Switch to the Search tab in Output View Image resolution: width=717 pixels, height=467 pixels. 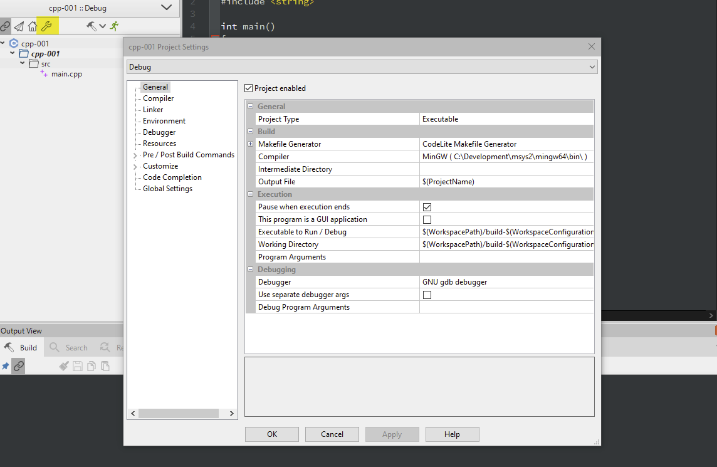point(68,348)
